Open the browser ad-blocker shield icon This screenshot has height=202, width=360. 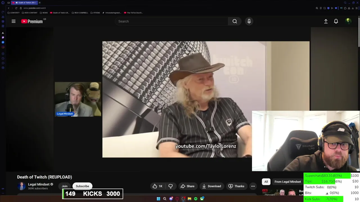point(328,8)
